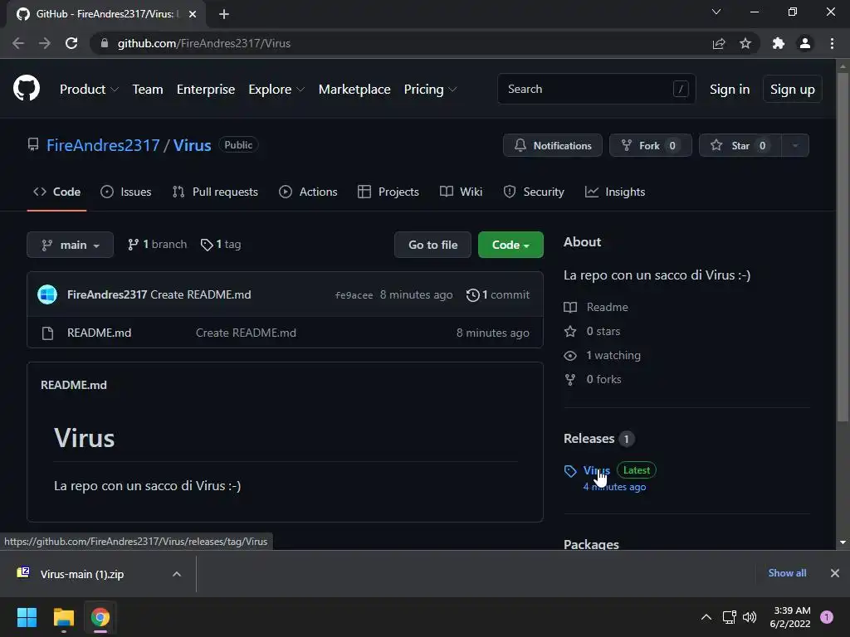The height and width of the screenshot is (637, 850).
Task: Select the Code tab
Action: click(57, 192)
